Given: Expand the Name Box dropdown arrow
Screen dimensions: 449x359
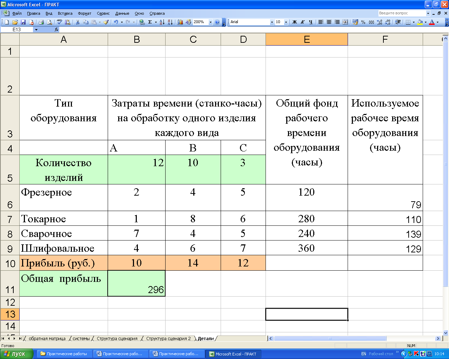Looking at the screenshot, I should (x=36, y=30).
